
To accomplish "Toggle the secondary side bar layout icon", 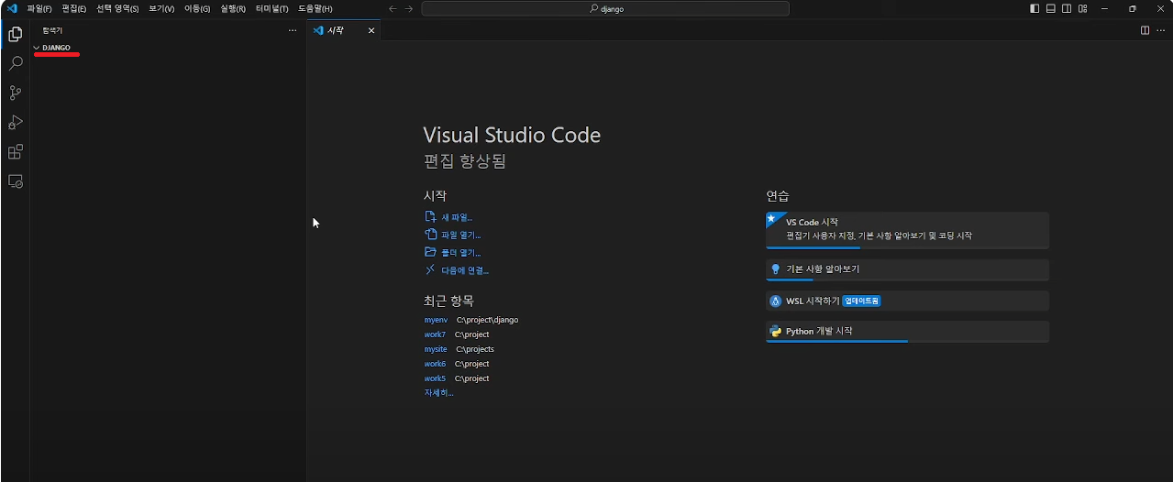I will tap(1067, 8).
